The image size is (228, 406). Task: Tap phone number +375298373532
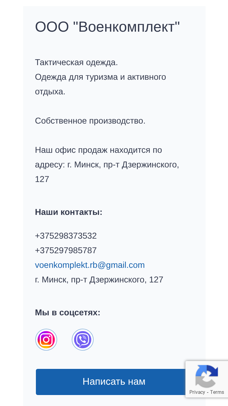(66, 236)
